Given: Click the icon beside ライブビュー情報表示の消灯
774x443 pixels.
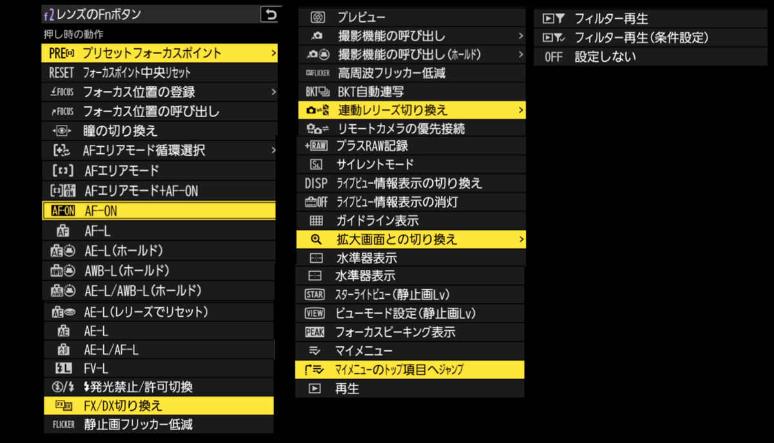Looking at the screenshot, I should (316, 202).
